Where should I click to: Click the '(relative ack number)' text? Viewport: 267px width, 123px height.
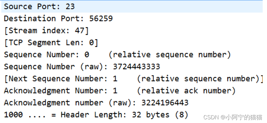186,91
